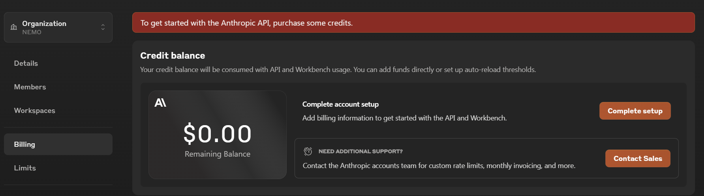Image resolution: width=704 pixels, height=196 pixels.
Task: Expand the Organization switcher chevron
Action: (x=103, y=27)
